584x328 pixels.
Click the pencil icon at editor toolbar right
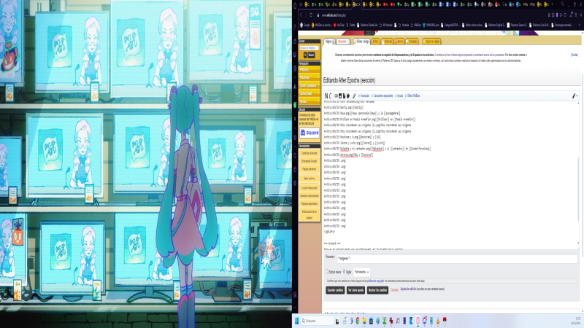click(x=575, y=95)
